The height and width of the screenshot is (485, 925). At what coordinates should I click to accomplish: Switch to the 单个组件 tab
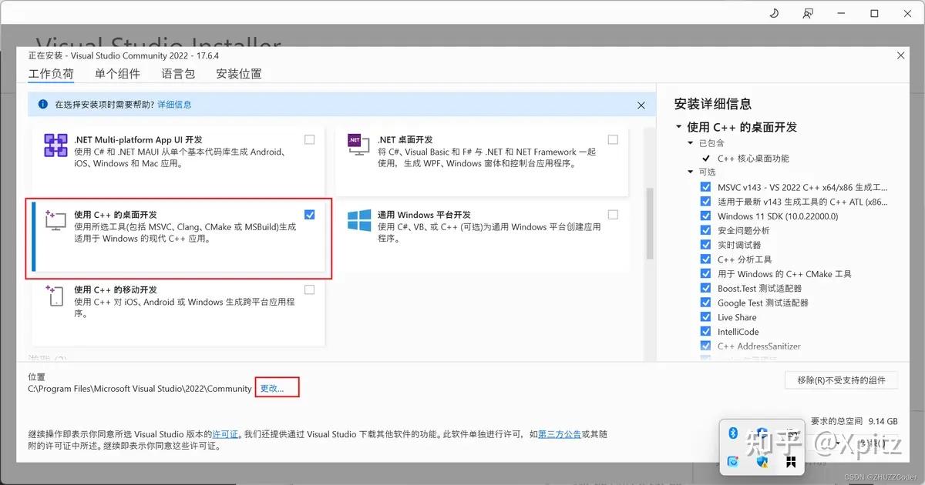pyautogui.click(x=118, y=73)
